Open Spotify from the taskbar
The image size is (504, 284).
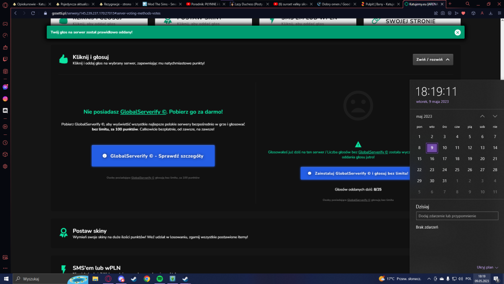[x=159, y=279]
